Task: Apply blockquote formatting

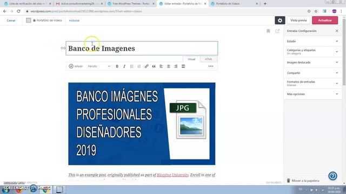Action: click(154, 66)
